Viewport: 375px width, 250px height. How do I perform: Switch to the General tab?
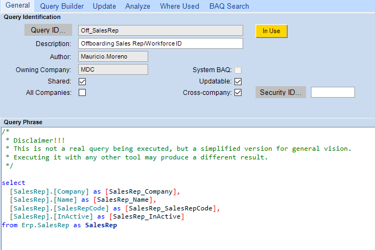tap(17, 5)
